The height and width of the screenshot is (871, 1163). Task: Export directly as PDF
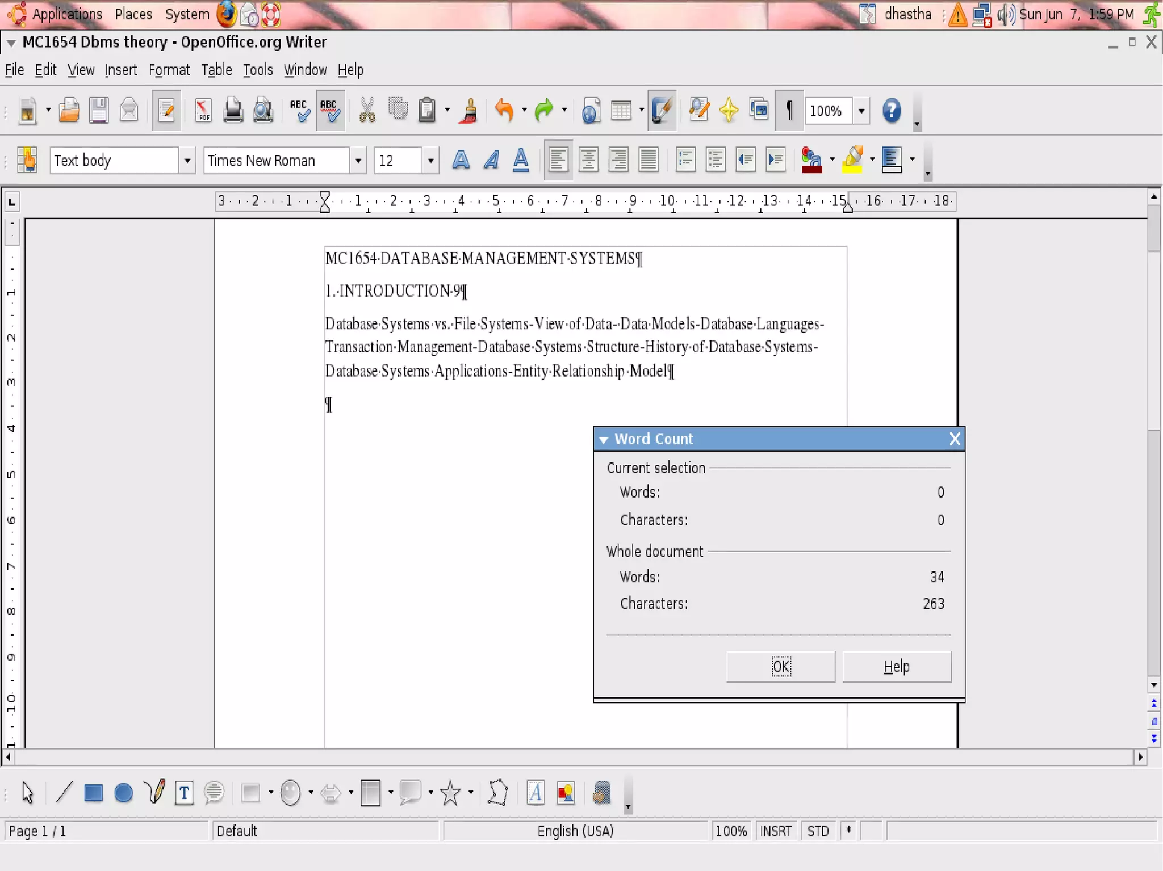pos(203,110)
